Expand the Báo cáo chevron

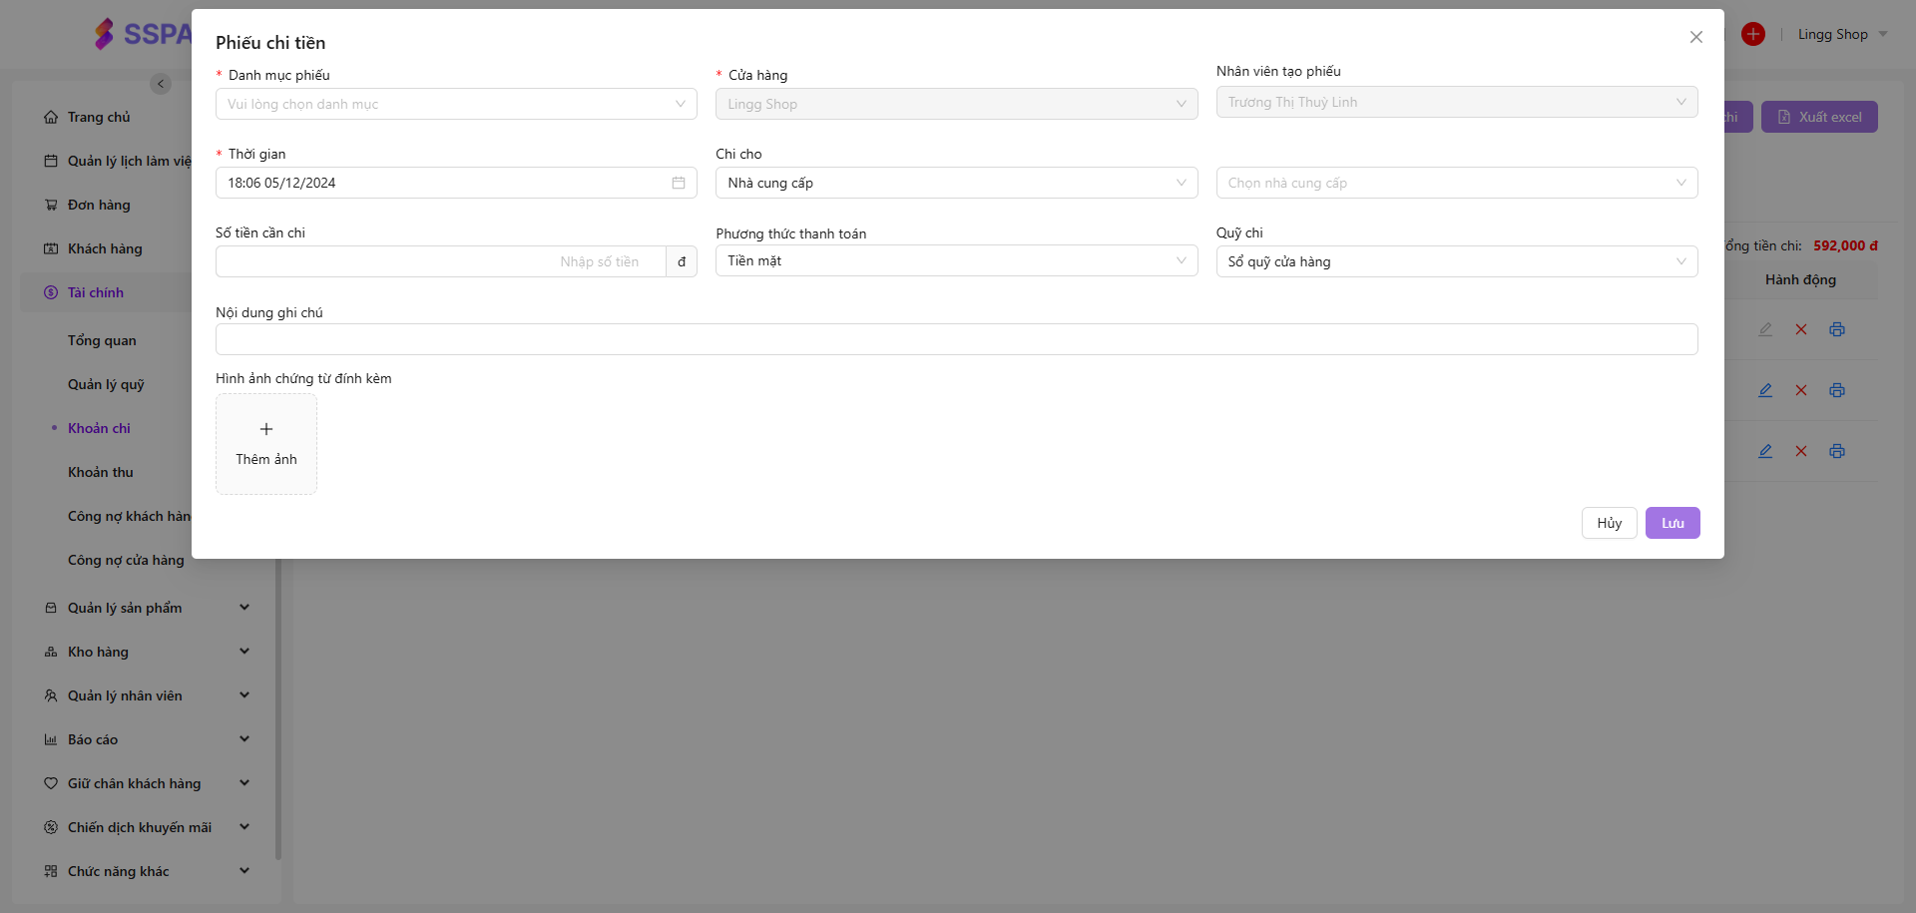click(244, 739)
